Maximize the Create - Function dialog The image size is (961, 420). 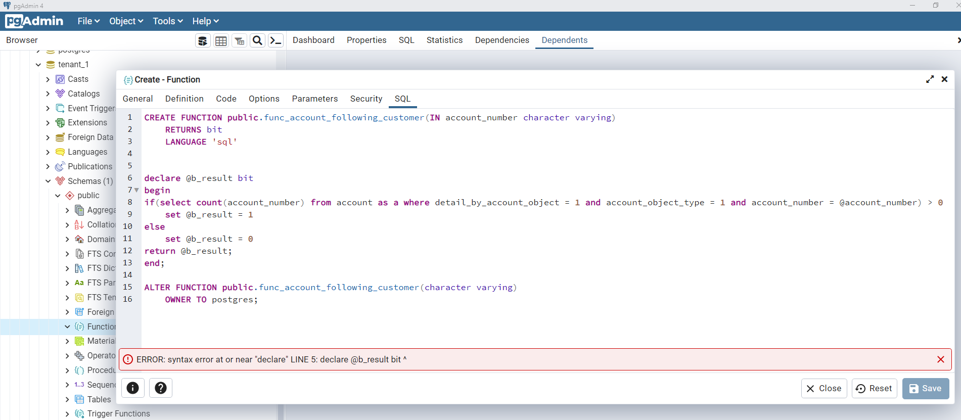(x=930, y=79)
